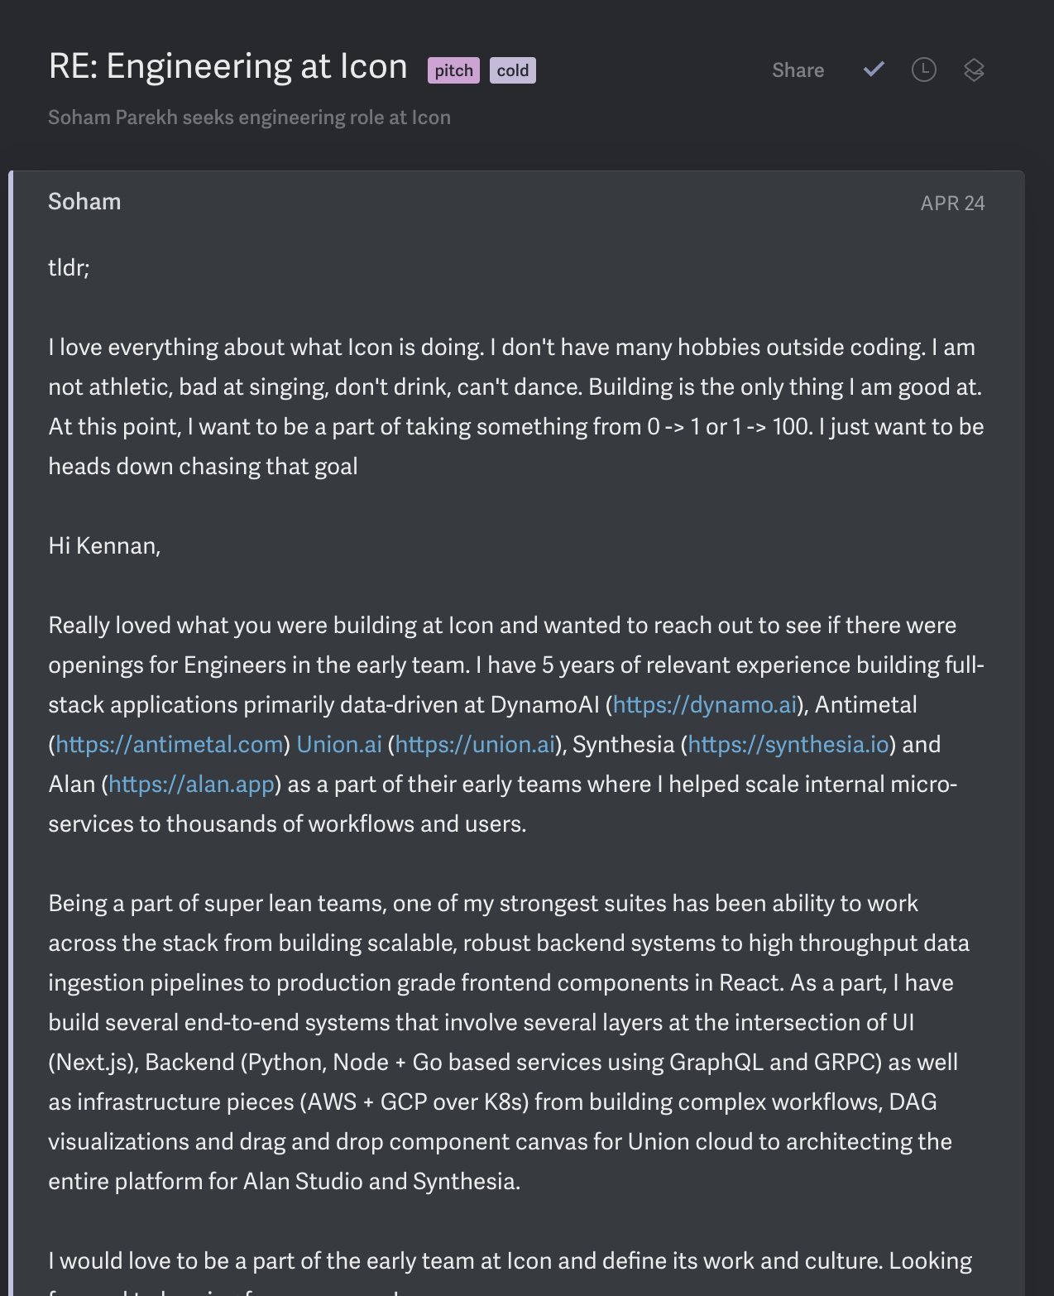Click the stacked layers icon in the header
This screenshot has height=1296, width=1054.
tap(974, 70)
